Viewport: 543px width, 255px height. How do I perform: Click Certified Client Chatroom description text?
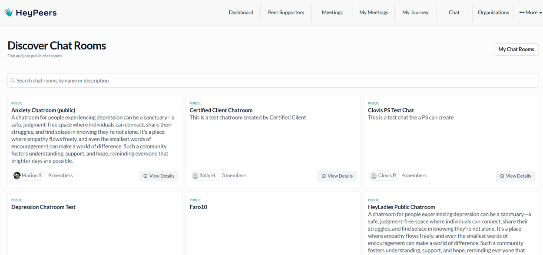pos(248,117)
